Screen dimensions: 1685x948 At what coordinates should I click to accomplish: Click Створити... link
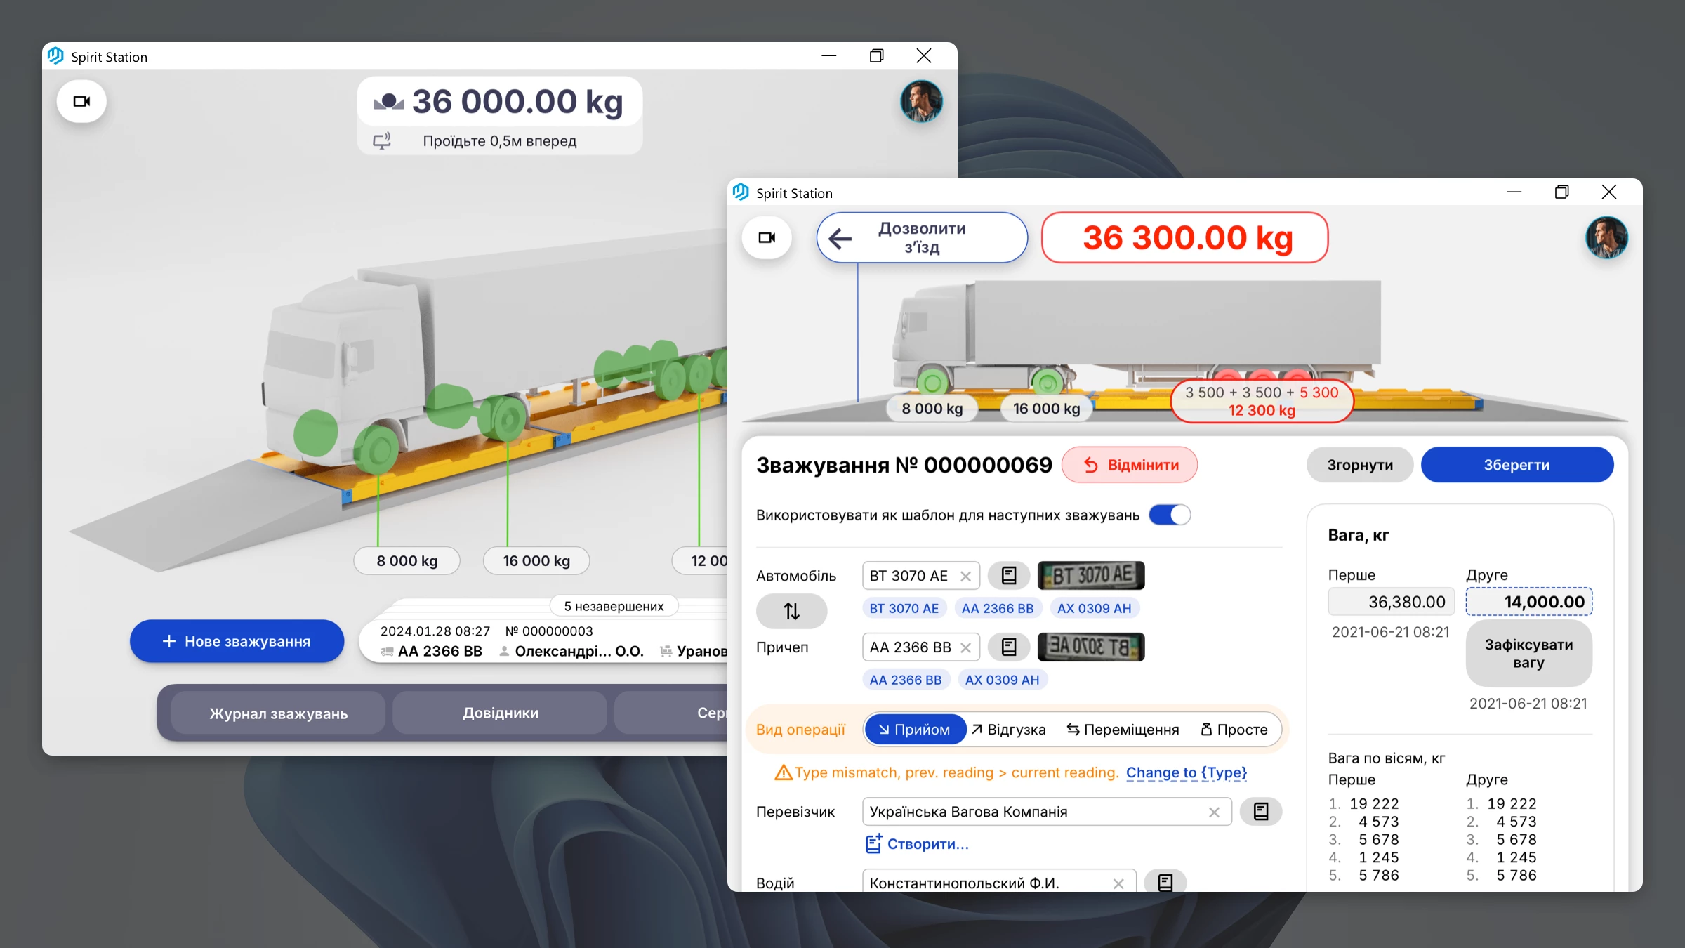click(927, 844)
